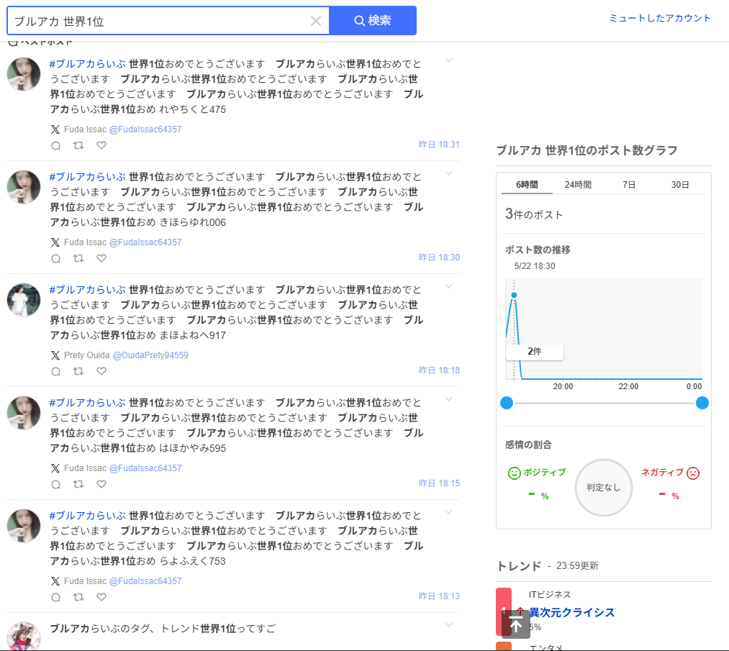The image size is (729, 651).
Task: Open the @FudaIssac64357 handle on the 18:31 post
Action: 145,129
